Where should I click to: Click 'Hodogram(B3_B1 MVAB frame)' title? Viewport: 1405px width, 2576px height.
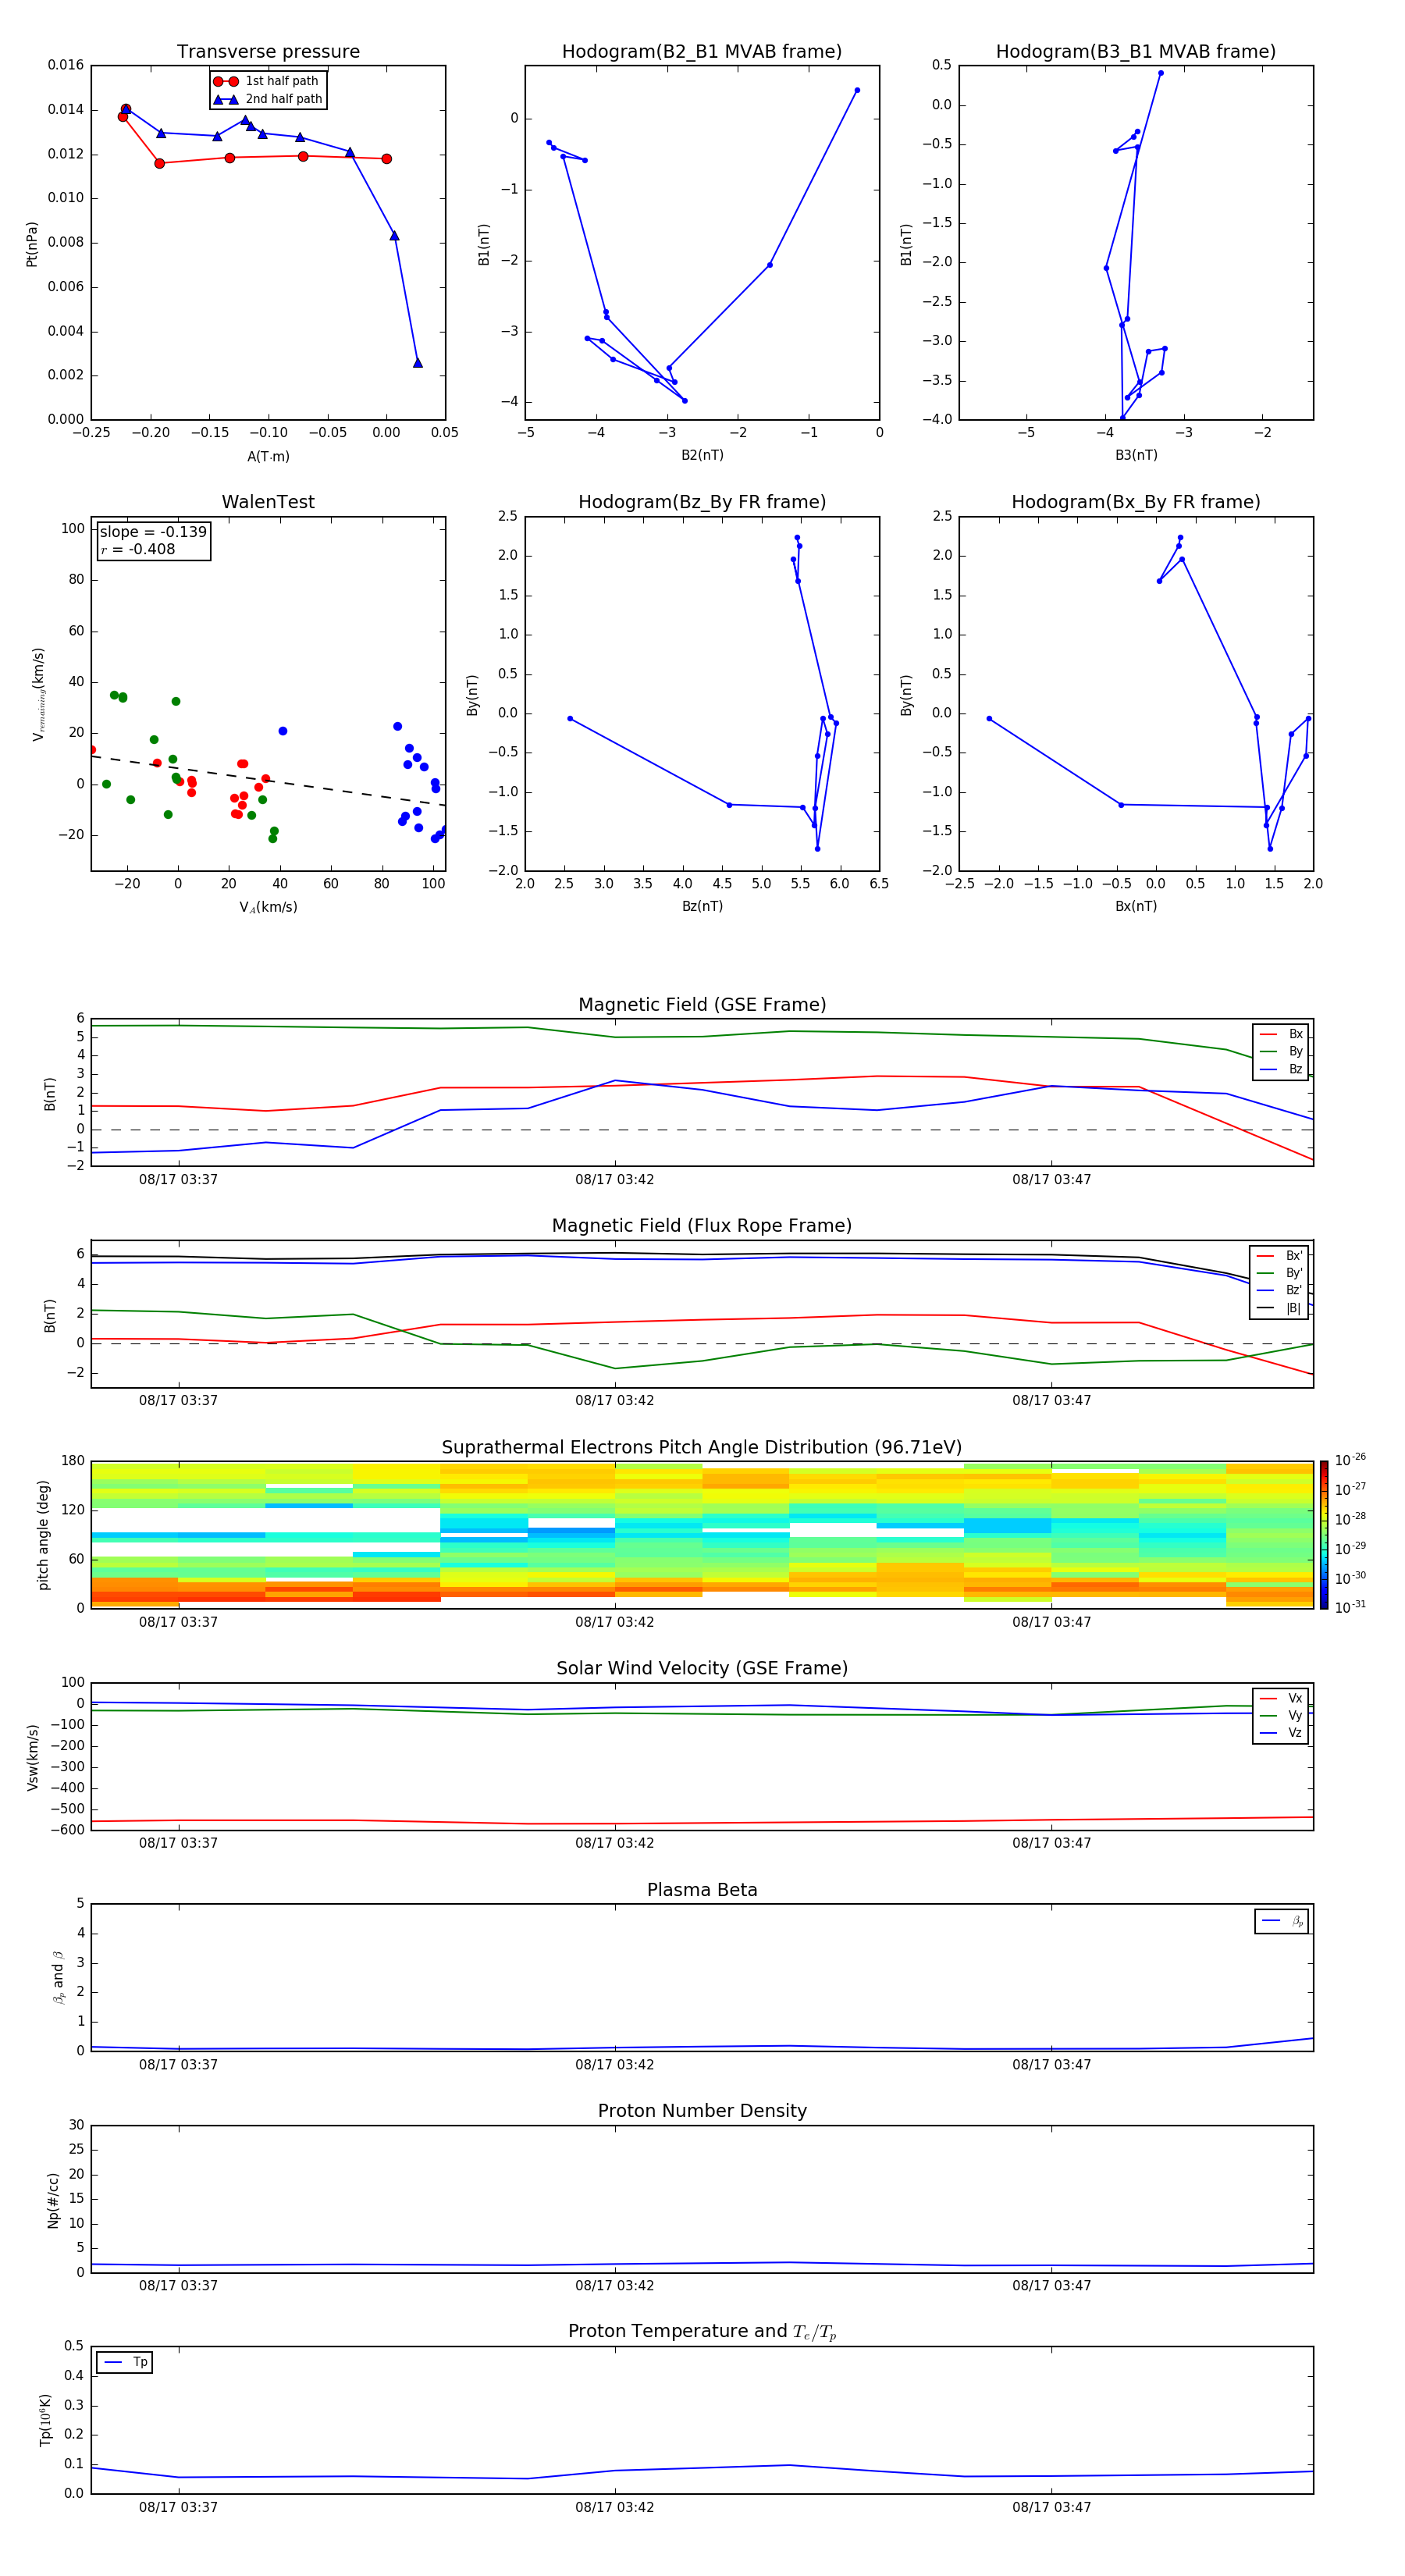(x=1136, y=52)
